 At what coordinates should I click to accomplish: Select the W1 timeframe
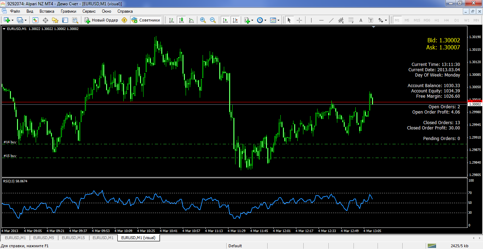tap(467, 20)
